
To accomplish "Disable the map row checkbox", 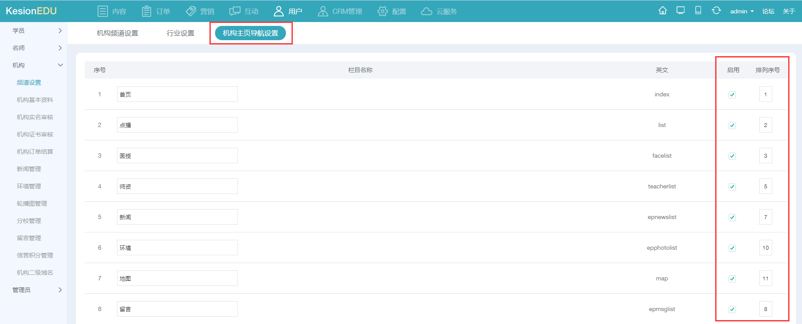I will pos(732,279).
